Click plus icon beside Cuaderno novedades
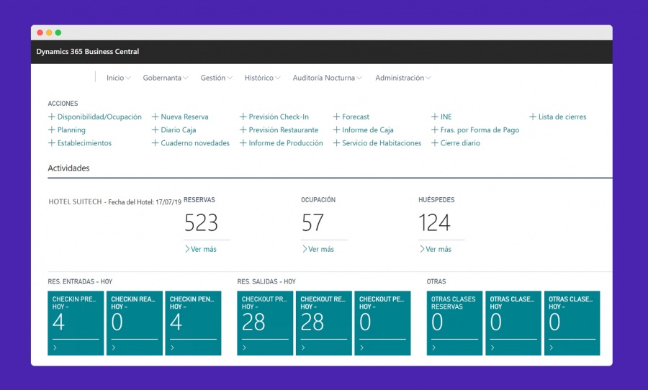 pyautogui.click(x=155, y=143)
